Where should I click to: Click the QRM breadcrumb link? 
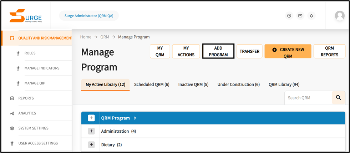tap(105, 37)
